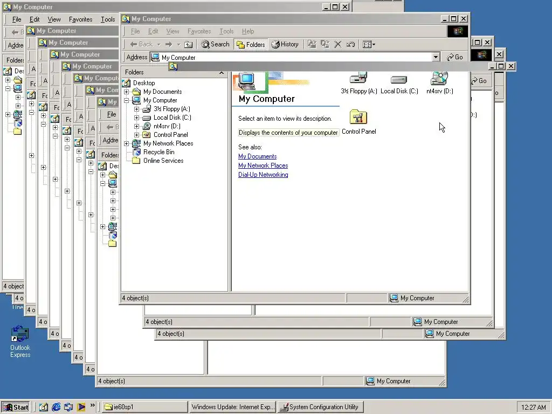Click the Windows logo throbber in front window

[x=458, y=31]
